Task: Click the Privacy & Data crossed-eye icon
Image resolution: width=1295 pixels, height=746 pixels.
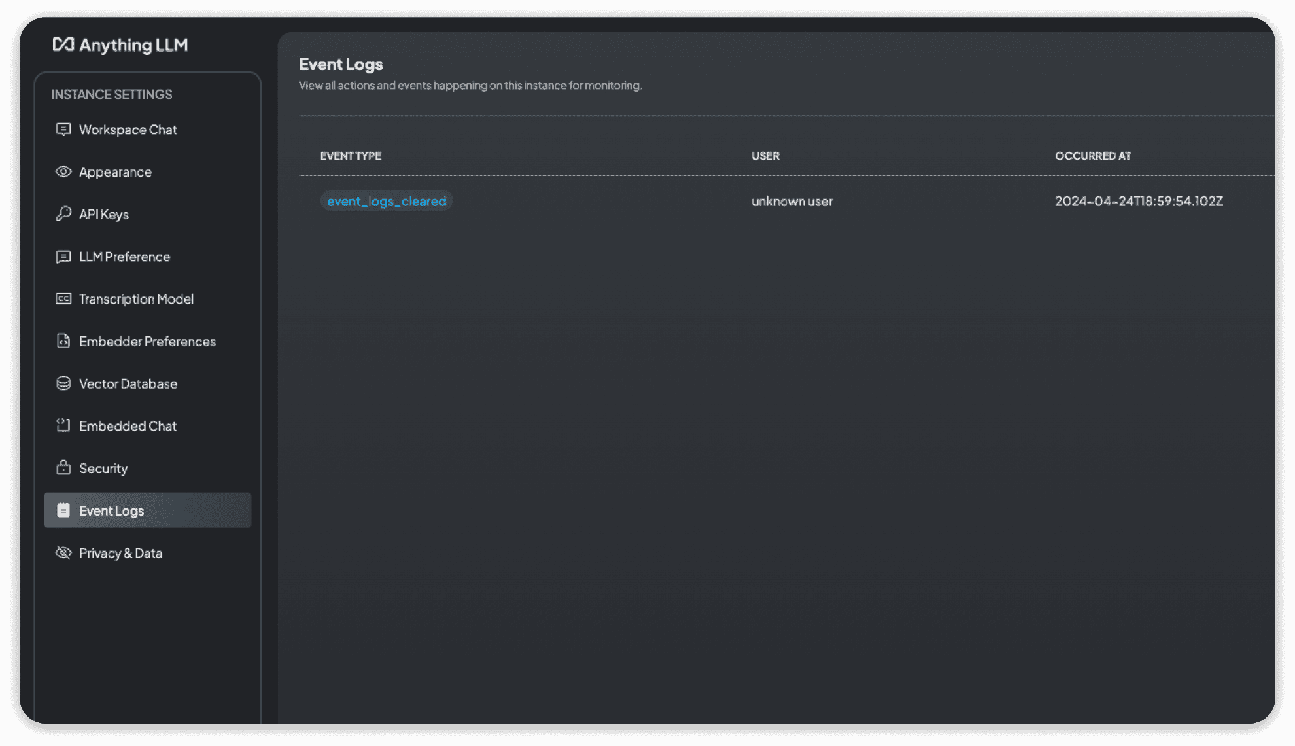Action: click(63, 553)
